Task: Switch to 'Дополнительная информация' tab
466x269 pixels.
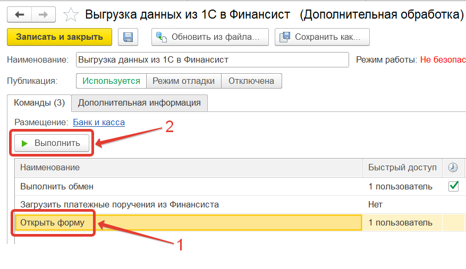Action: pos(139,103)
